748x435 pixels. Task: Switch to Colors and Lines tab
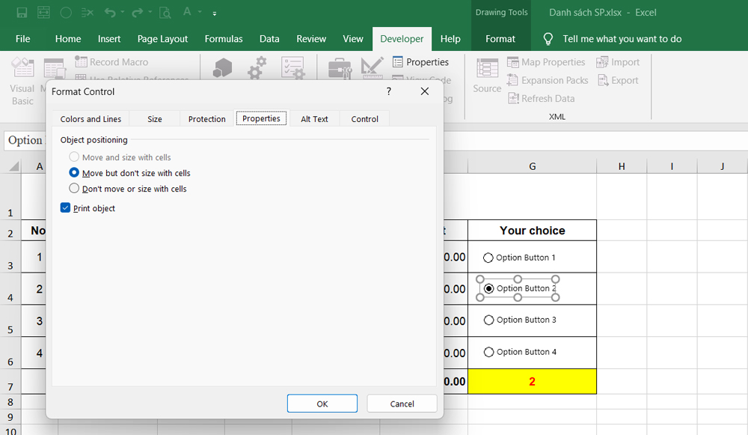pyautogui.click(x=91, y=119)
